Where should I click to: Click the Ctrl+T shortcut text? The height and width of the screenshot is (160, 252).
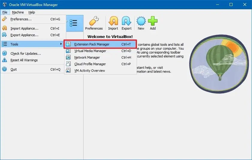(x=126, y=44)
